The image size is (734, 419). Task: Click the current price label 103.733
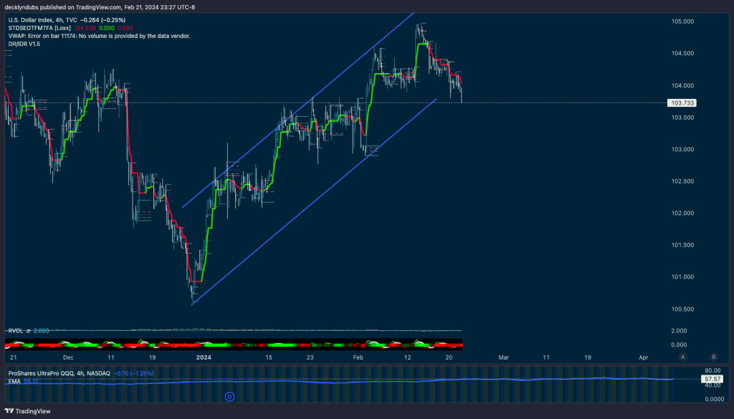[x=682, y=103]
